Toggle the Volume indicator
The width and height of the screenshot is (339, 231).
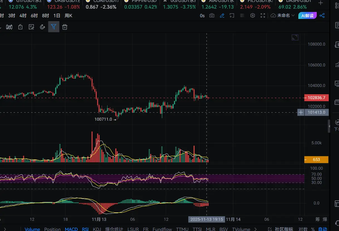[x=32, y=229]
